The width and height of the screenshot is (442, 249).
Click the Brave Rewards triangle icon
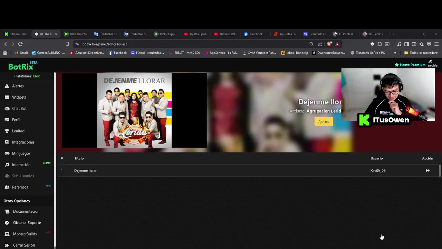(x=337, y=44)
